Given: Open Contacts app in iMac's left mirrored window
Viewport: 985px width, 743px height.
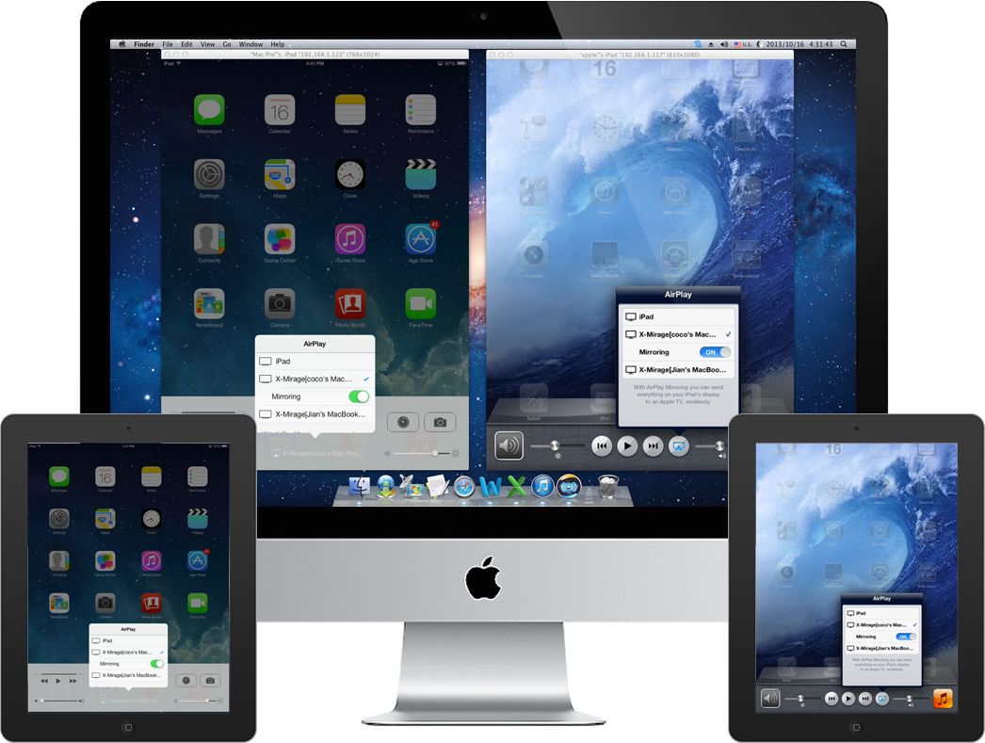Looking at the screenshot, I should coord(209,239).
